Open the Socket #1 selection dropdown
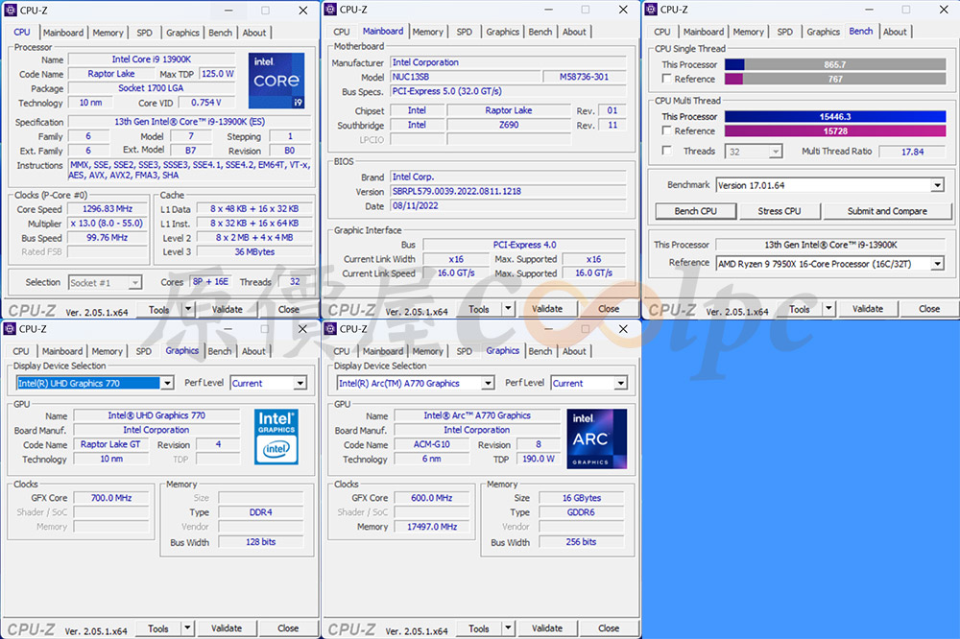Image resolution: width=960 pixels, height=639 pixels. [x=134, y=282]
